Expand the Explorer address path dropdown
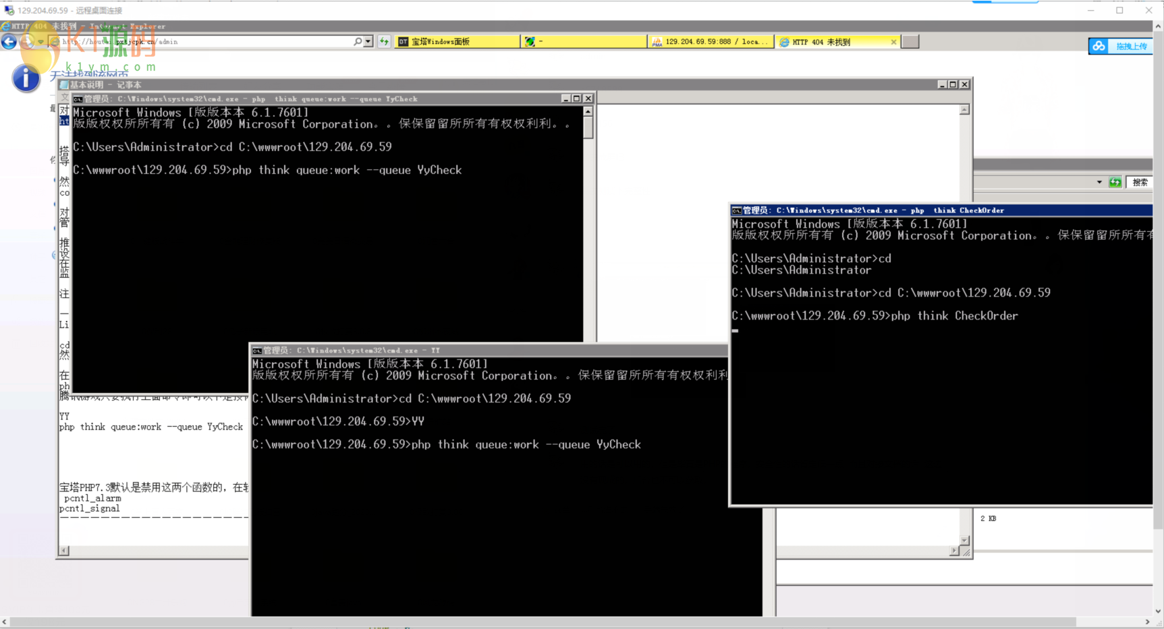This screenshot has width=1164, height=629. [1099, 182]
